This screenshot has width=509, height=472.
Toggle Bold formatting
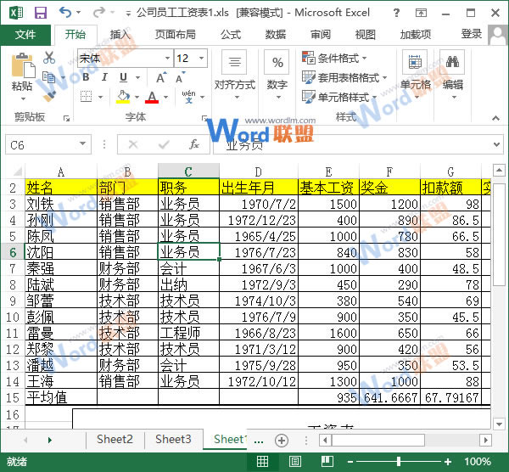click(x=84, y=77)
